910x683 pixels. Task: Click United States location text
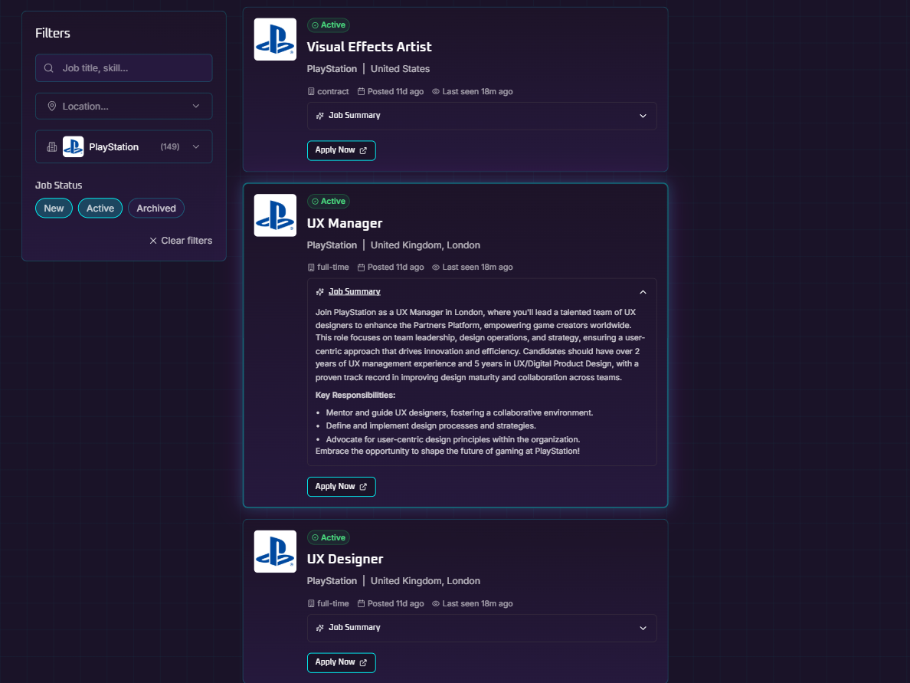pos(401,69)
